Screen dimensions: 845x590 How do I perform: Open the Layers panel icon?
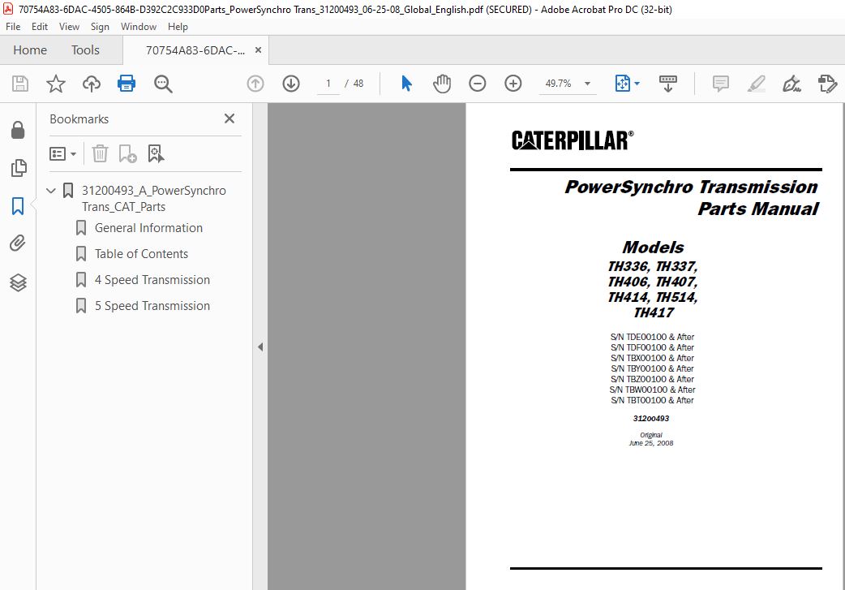[18, 282]
